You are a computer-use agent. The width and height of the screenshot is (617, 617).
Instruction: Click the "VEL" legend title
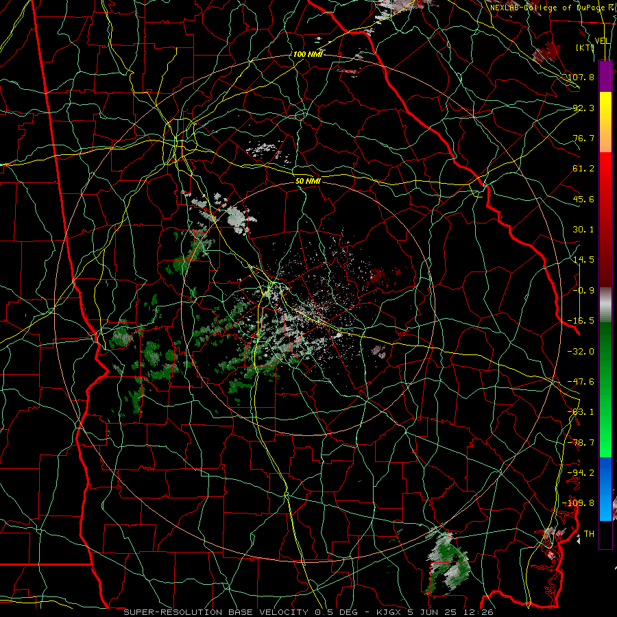point(603,41)
